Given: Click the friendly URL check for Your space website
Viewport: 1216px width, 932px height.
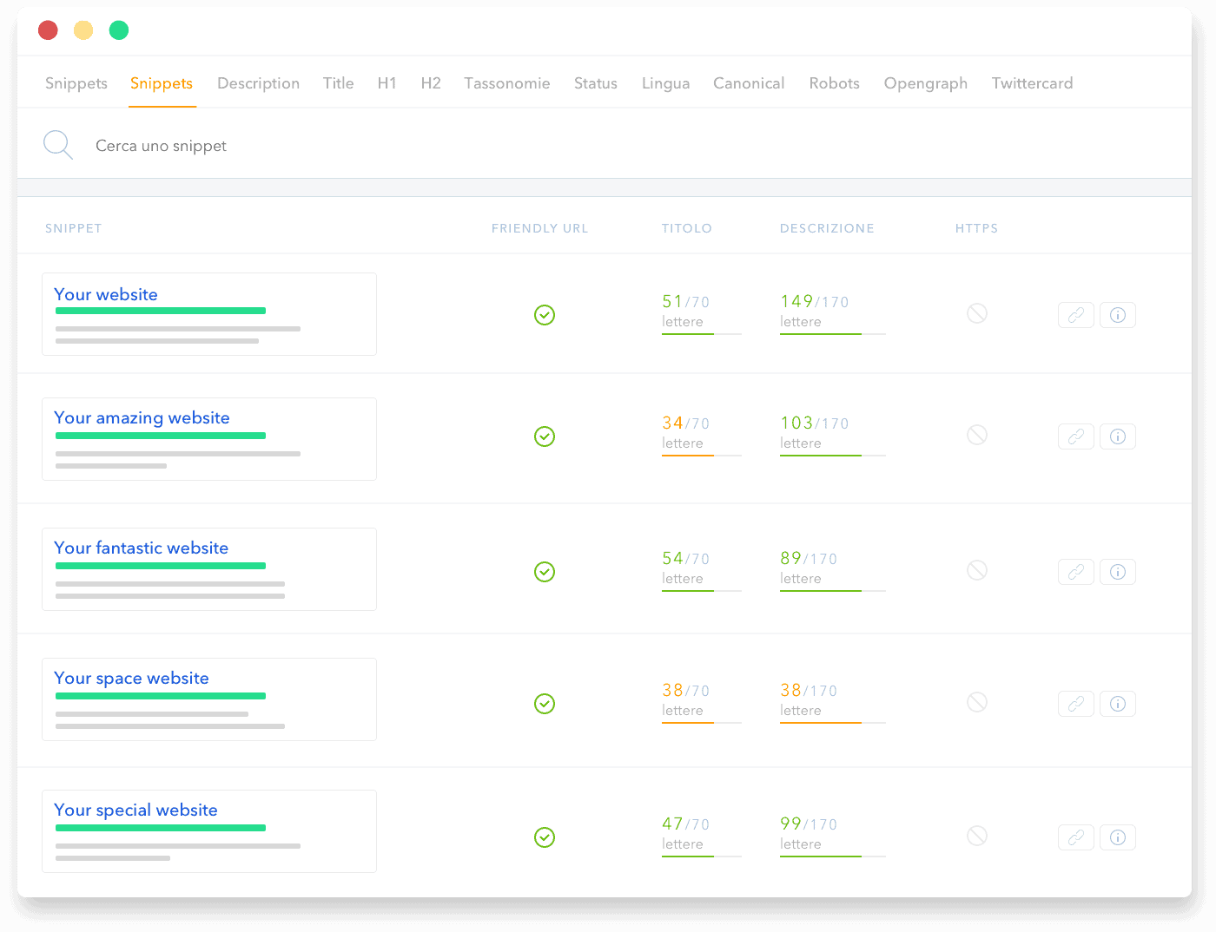Looking at the screenshot, I should point(545,704).
